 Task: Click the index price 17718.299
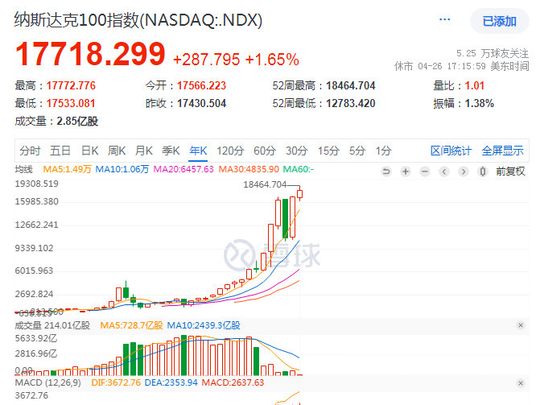(90, 54)
